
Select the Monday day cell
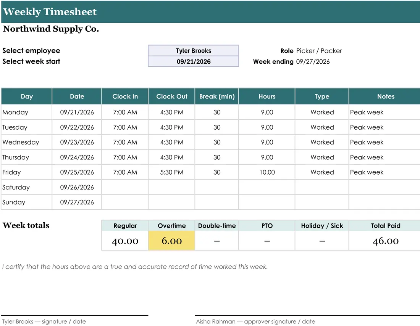[x=26, y=112]
